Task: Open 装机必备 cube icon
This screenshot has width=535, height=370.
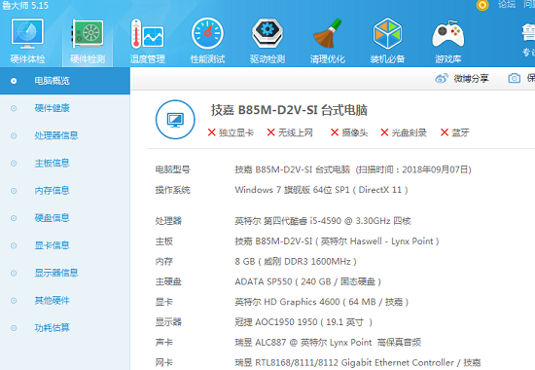Action: [x=387, y=33]
